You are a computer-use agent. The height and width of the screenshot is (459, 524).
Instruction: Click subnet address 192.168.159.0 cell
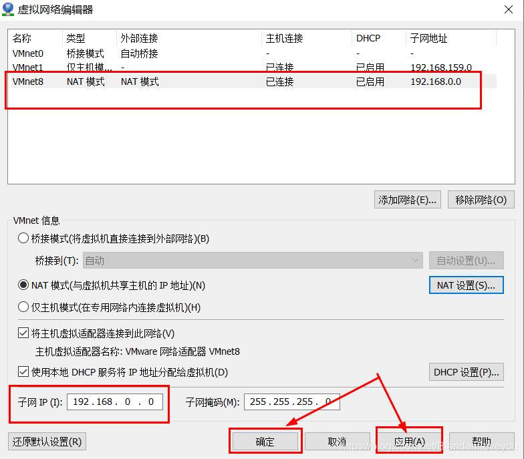[441, 67]
